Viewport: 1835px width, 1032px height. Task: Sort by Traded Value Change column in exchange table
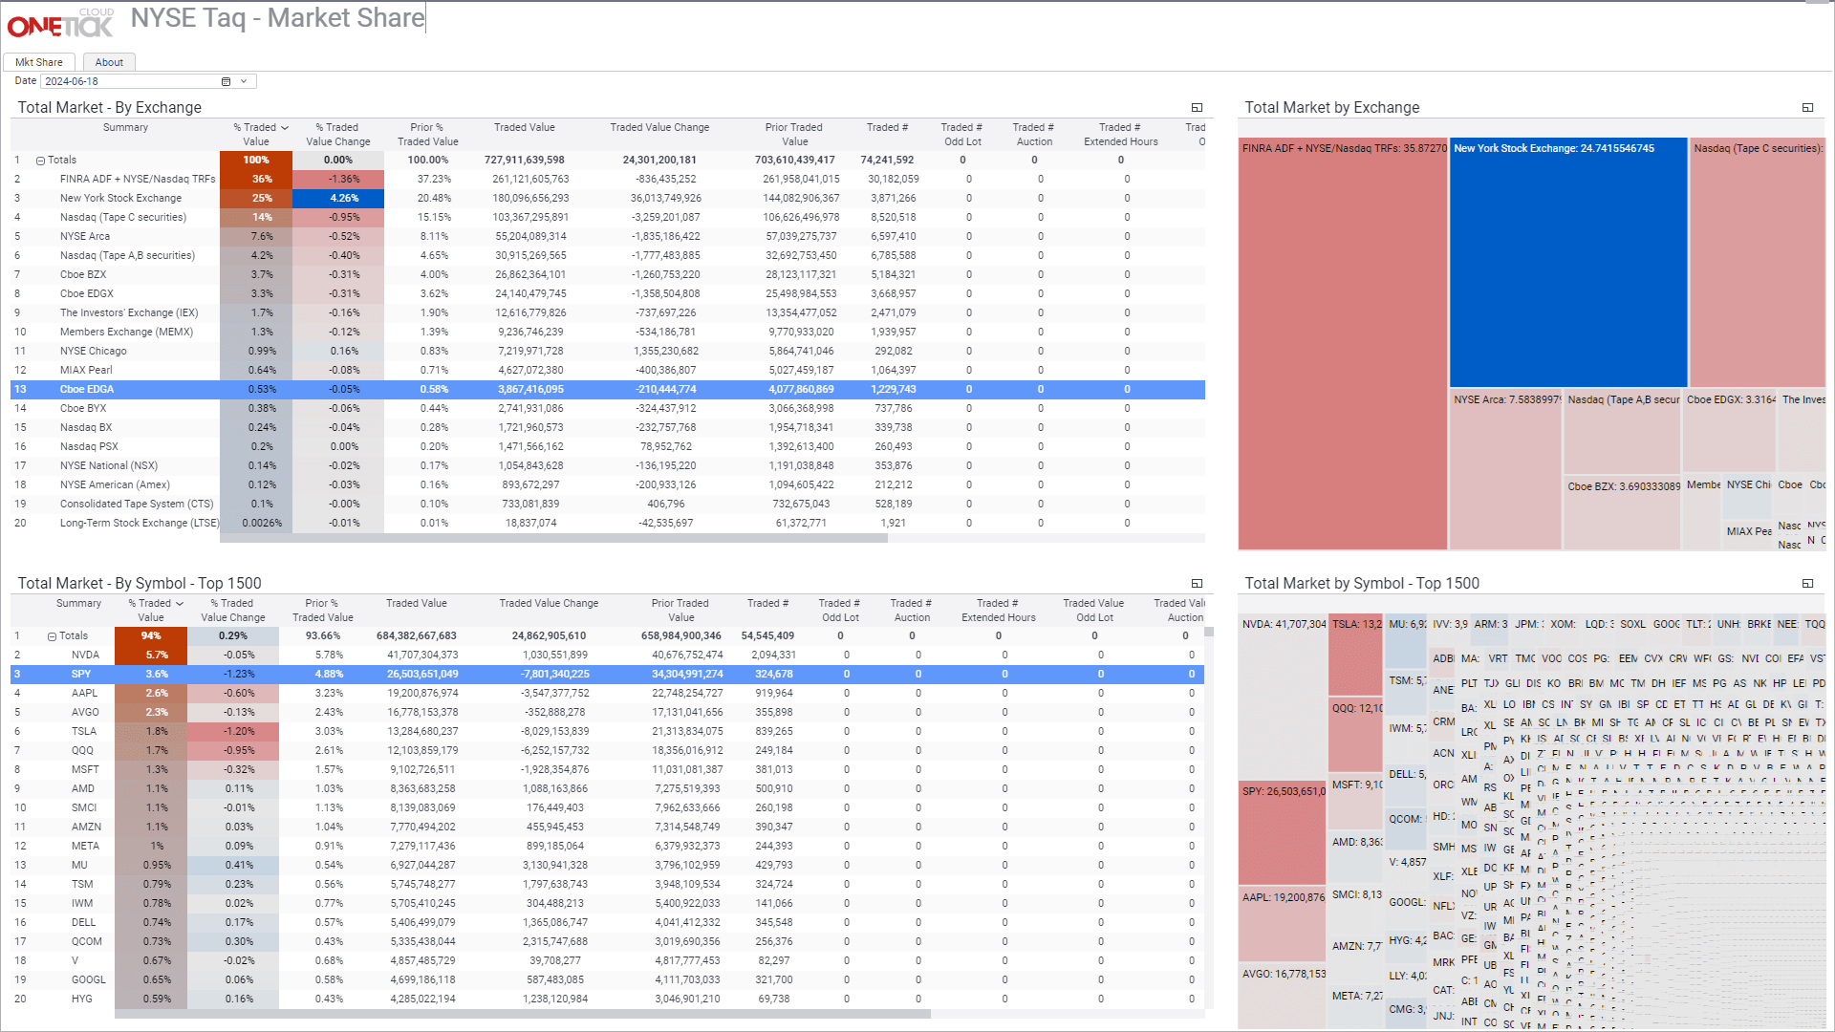pyautogui.click(x=659, y=128)
